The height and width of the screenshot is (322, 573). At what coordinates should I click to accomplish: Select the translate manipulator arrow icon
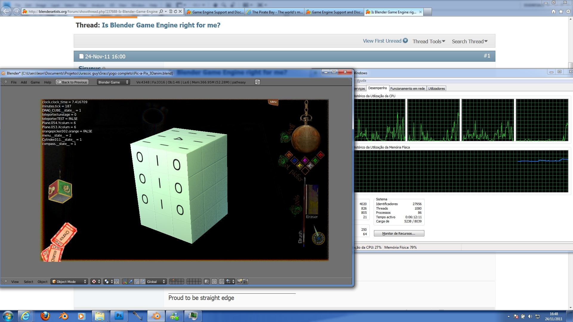[131, 281]
